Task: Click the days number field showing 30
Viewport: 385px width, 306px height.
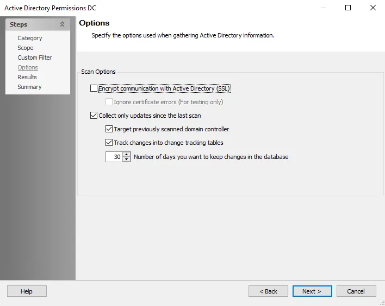Action: pos(114,157)
